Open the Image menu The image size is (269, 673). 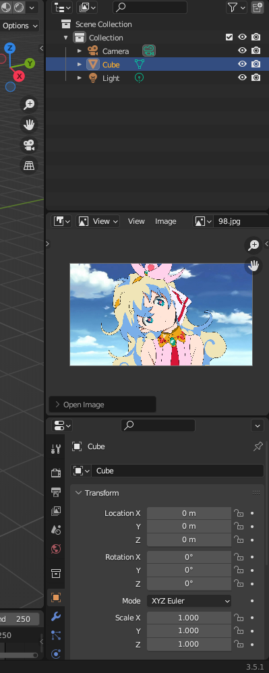pyautogui.click(x=166, y=221)
